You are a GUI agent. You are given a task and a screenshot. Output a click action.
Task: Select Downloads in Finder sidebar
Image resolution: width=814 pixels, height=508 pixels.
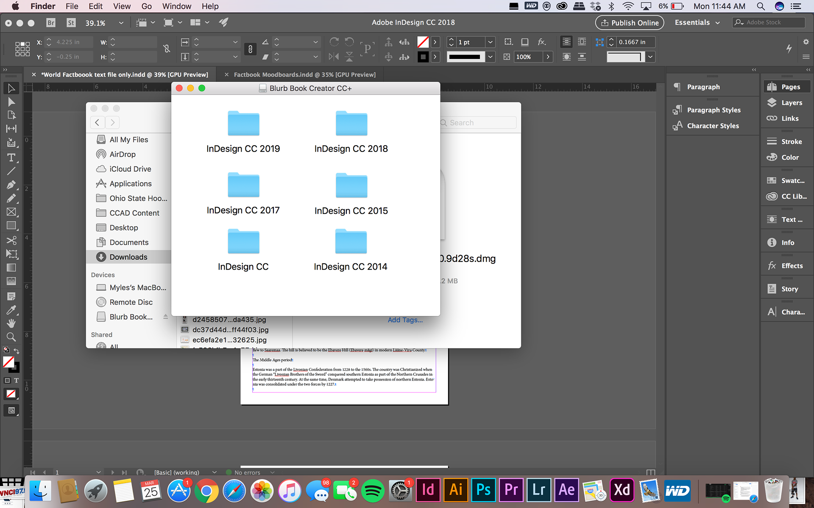point(128,257)
